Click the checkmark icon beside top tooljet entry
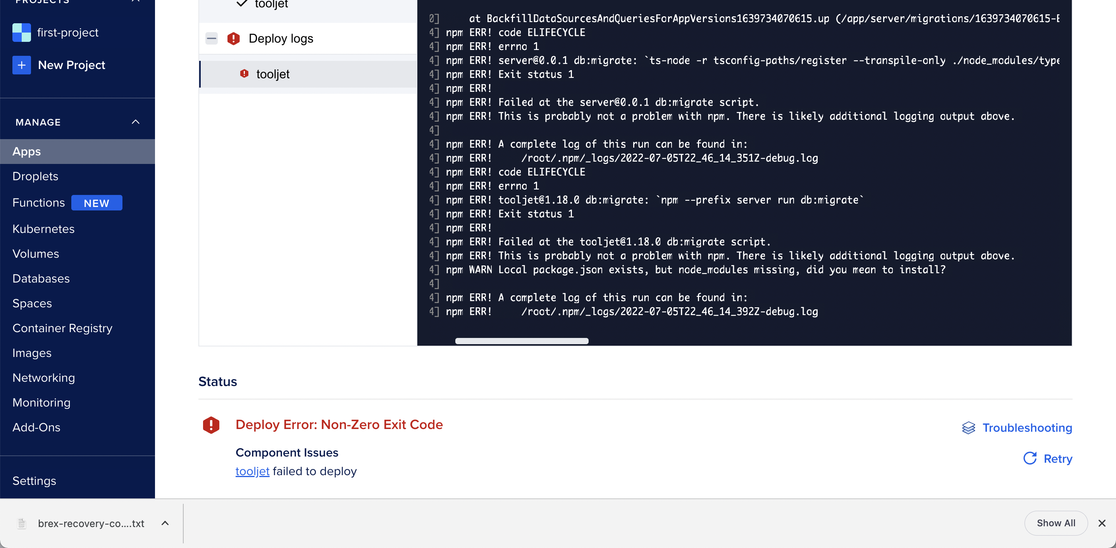Screen dimensions: 1116x548 (x=241, y=3)
